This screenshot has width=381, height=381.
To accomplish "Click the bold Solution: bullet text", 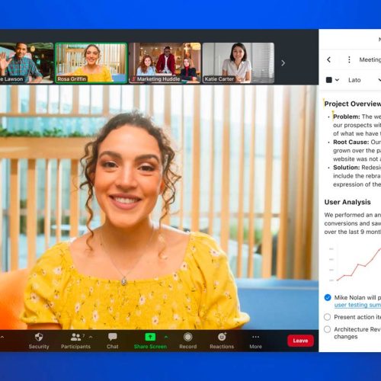I will tap(347, 168).
